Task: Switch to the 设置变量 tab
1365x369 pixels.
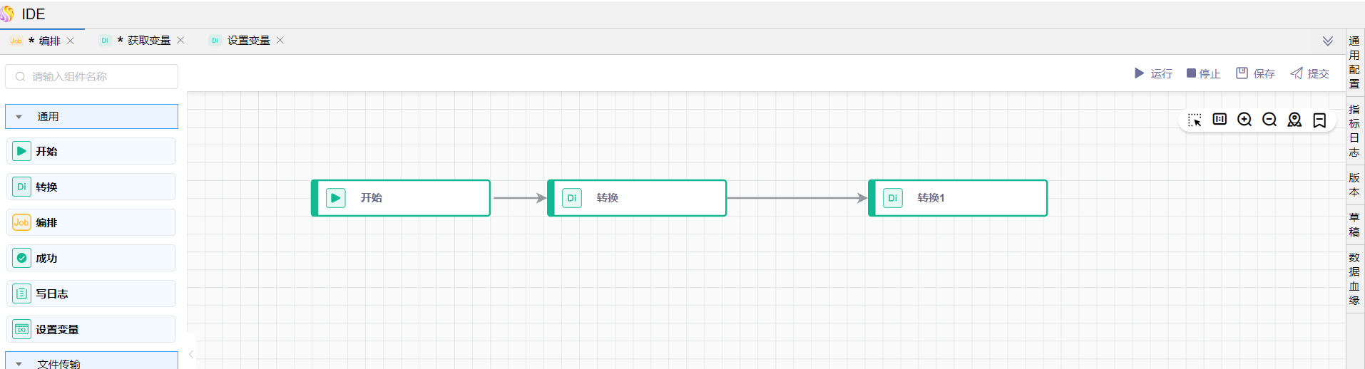Action: [248, 41]
